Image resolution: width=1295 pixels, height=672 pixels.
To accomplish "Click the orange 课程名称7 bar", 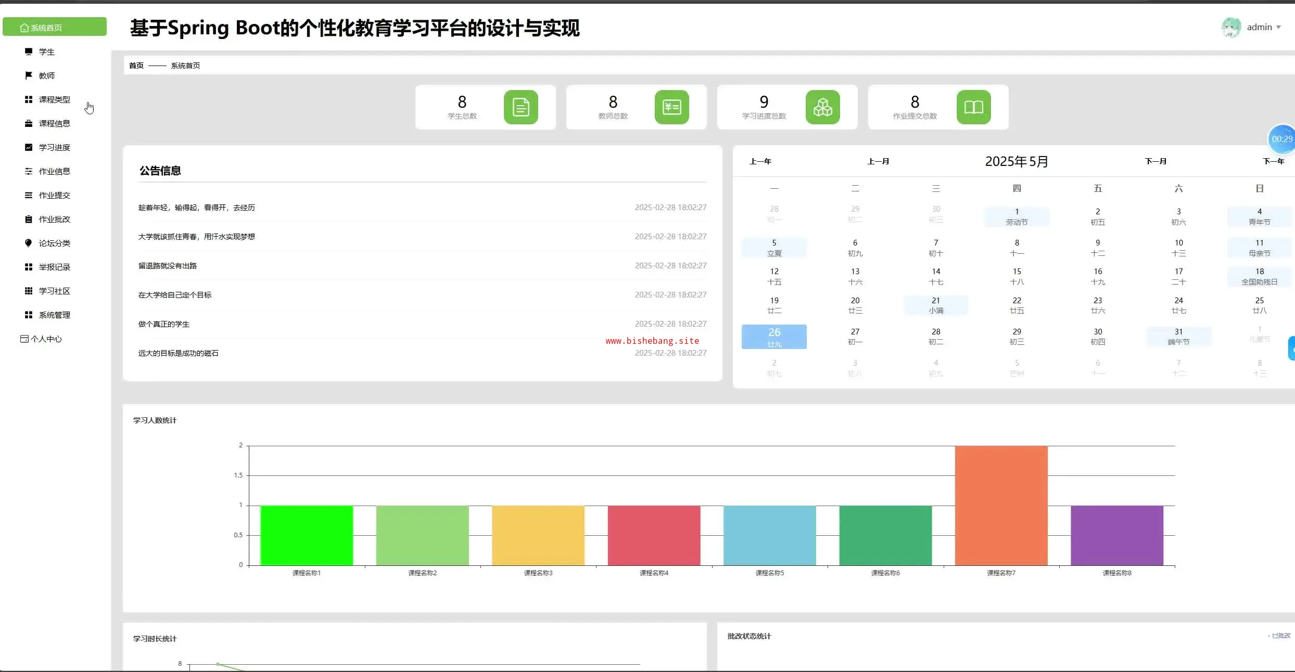I will click(x=1001, y=505).
